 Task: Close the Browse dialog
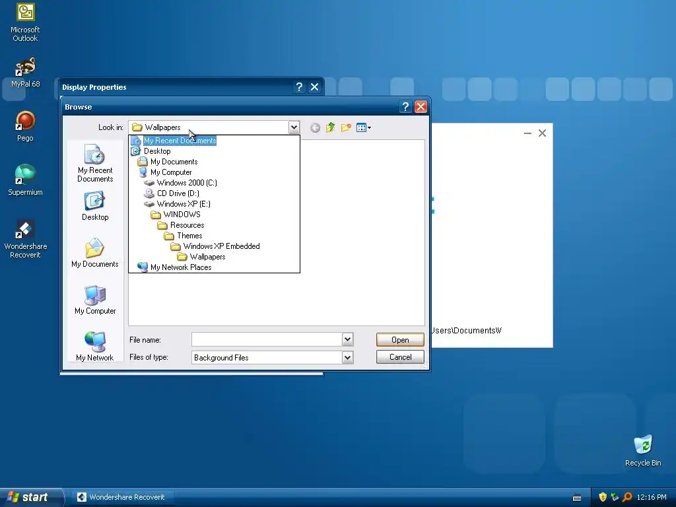[421, 106]
